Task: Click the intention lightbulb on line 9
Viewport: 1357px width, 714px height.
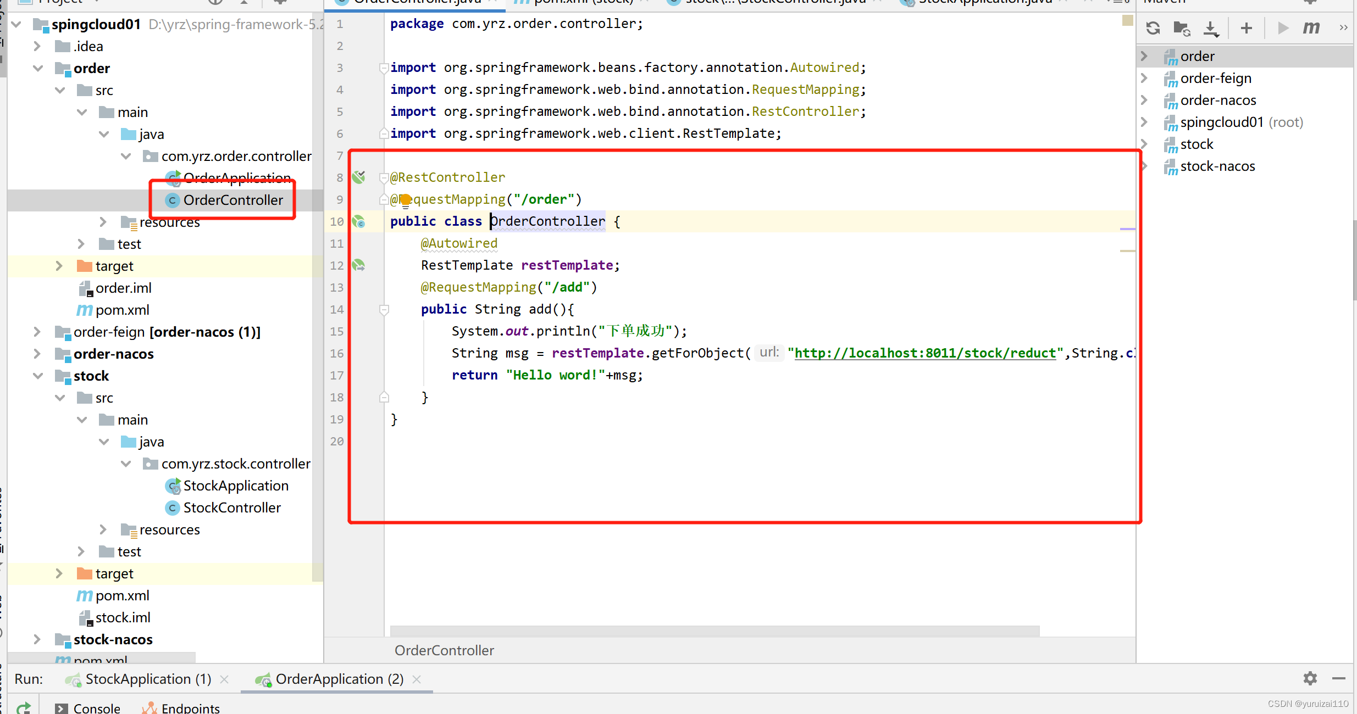Action: click(406, 200)
